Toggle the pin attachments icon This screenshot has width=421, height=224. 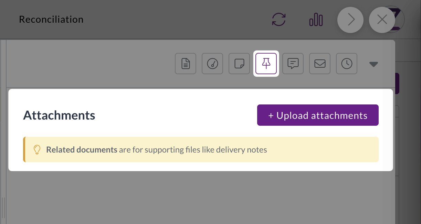(266, 64)
